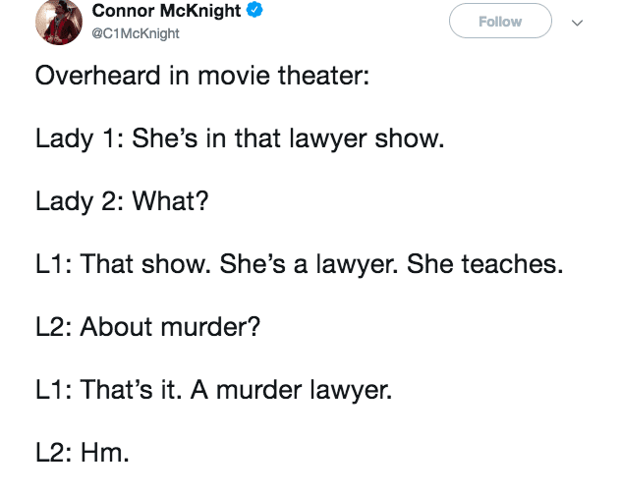The height and width of the screenshot is (494, 621).
Task: Click the sentence 'She's a lawyer.'
Action: tap(302, 264)
